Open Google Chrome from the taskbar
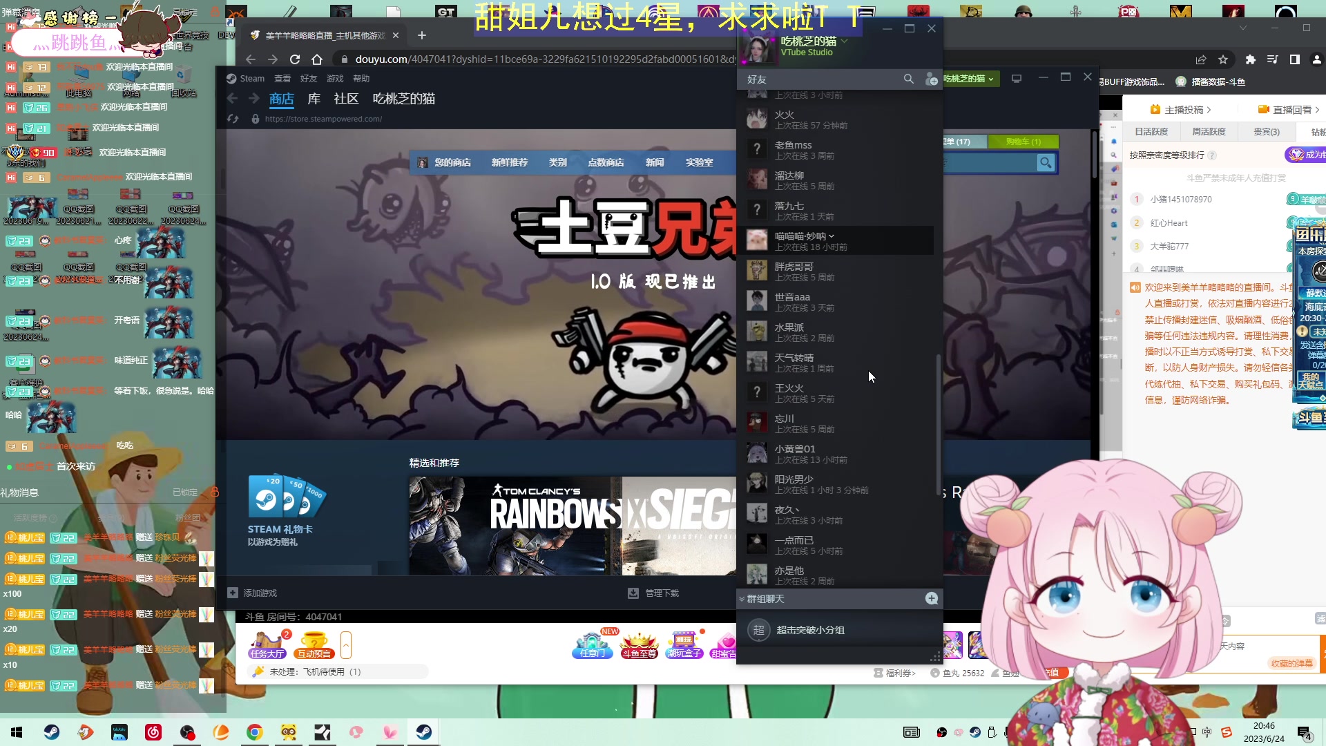The image size is (1326, 746). pyautogui.click(x=255, y=732)
